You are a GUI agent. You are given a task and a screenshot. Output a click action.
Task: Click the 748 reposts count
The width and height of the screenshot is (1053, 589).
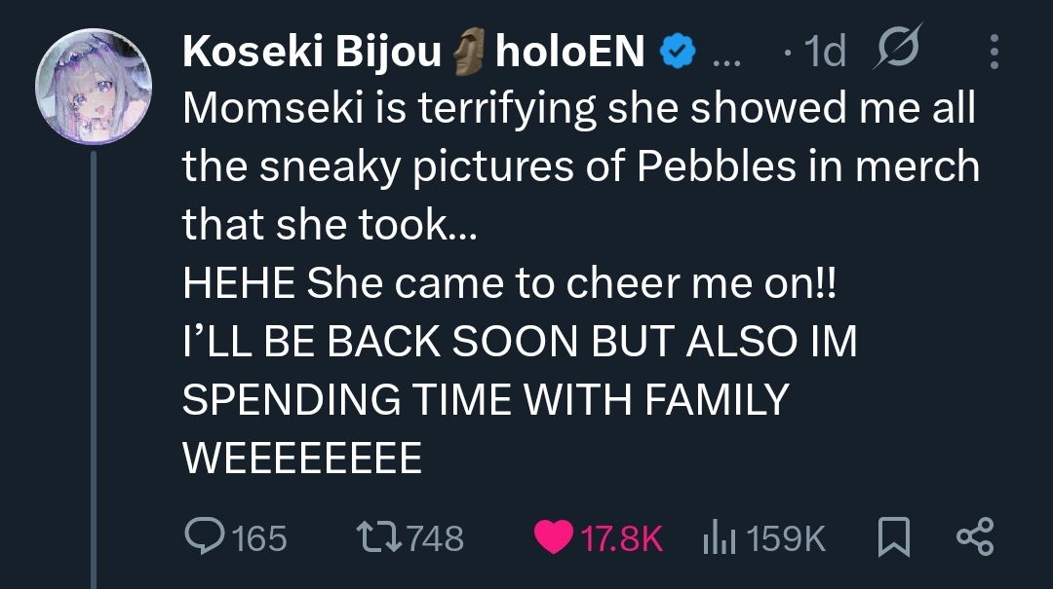[x=435, y=538]
